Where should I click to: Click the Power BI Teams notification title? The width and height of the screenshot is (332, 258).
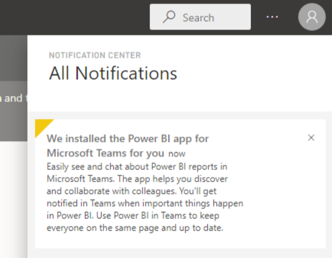point(128,146)
